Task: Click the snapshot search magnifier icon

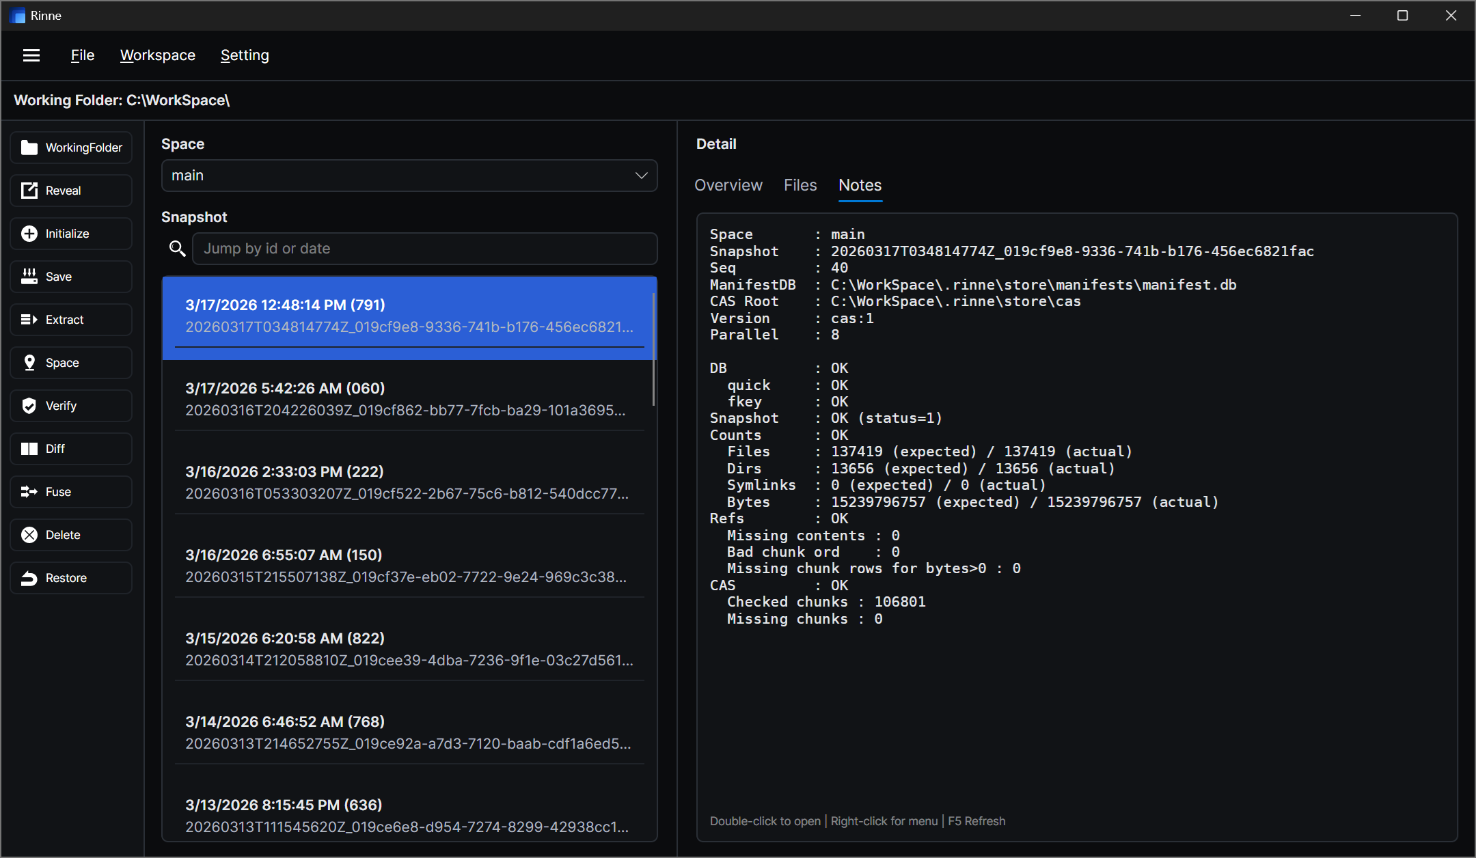Action: pos(178,249)
